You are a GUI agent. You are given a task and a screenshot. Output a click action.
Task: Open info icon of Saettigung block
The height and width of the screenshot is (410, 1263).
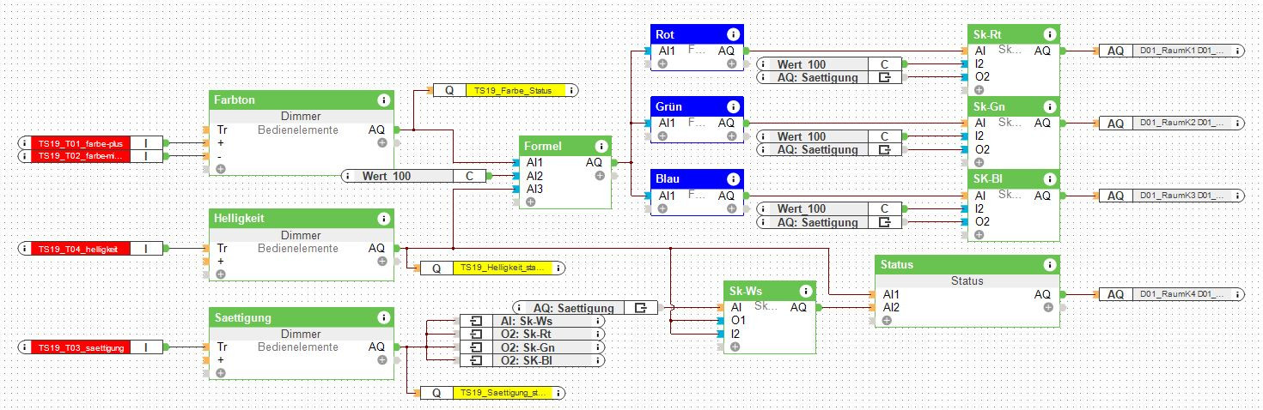coord(383,317)
